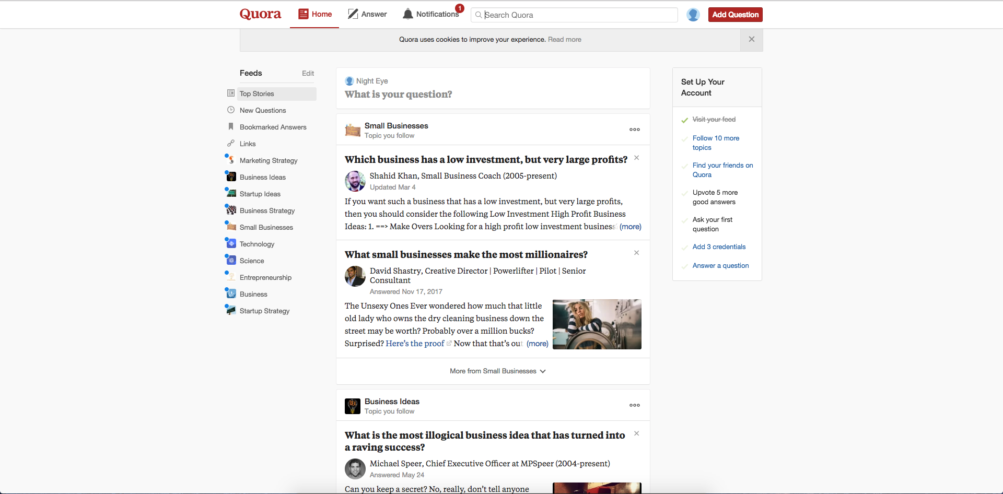Image resolution: width=1003 pixels, height=494 pixels.
Task: Click Find your friends on Quora
Action: (x=722, y=170)
